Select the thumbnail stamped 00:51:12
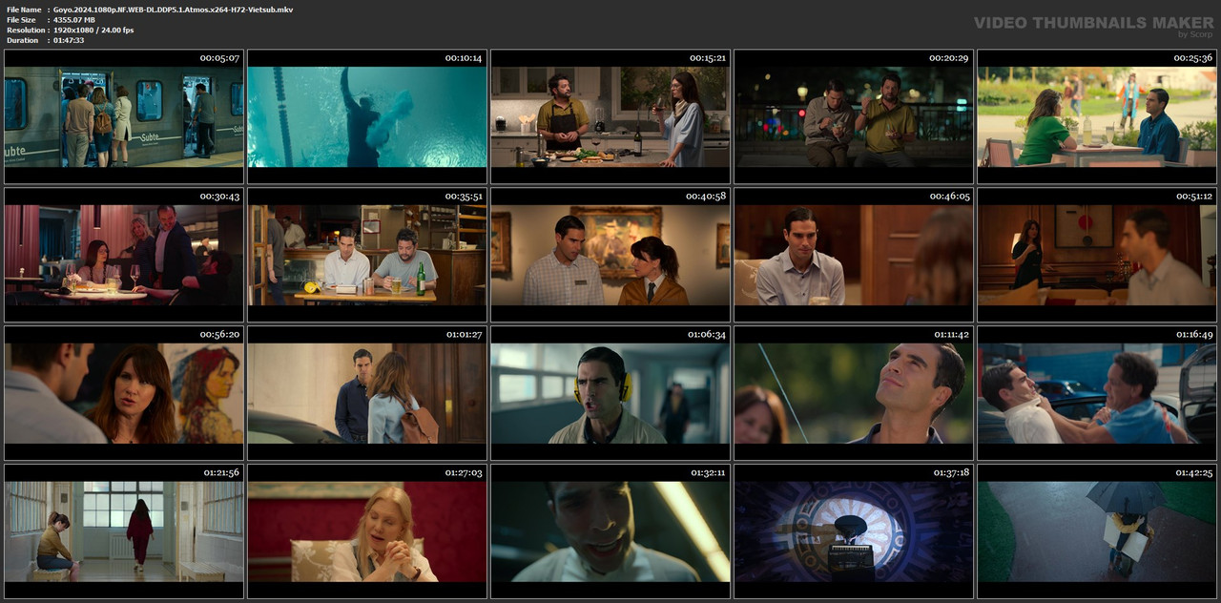The height and width of the screenshot is (603, 1221). pos(1097,255)
